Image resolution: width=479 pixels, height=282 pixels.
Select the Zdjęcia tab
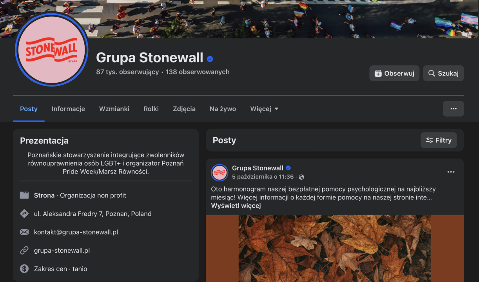coord(184,109)
